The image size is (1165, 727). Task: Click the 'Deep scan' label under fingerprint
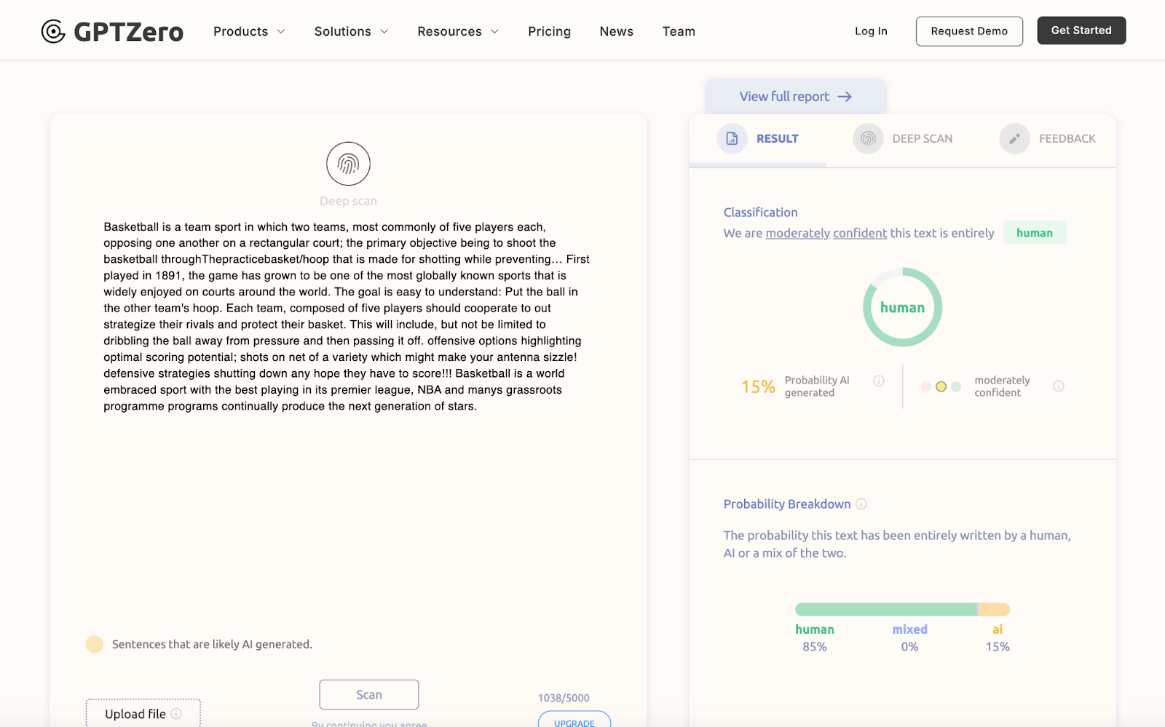click(x=348, y=201)
